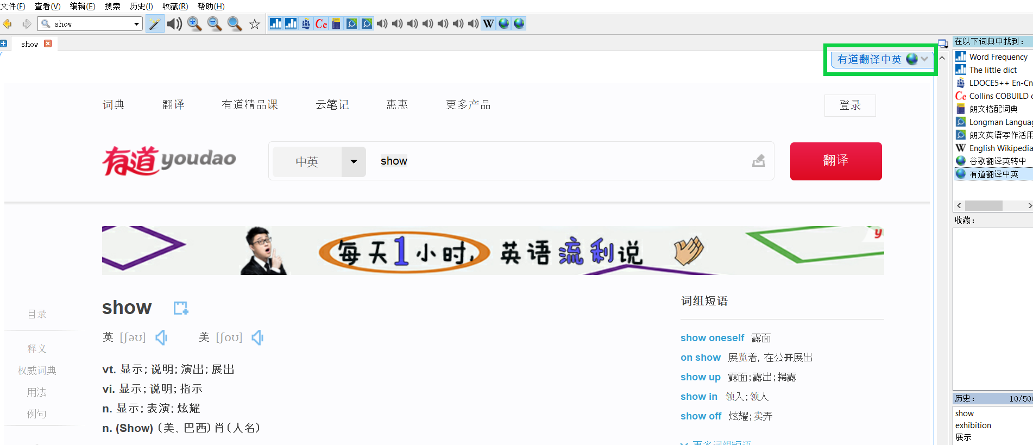This screenshot has width=1033, height=445.
Task: Toggle the scan popup wand icon
Action: pyautogui.click(x=155, y=24)
